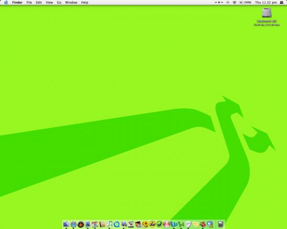Launch Microsoft Excel green X icon

coord(181,224)
